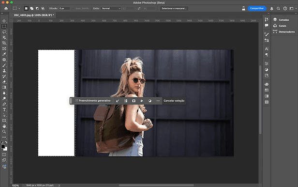Image resolution: width=298 pixels, height=187 pixels.
Task: Select the Move tool
Action: point(4,21)
